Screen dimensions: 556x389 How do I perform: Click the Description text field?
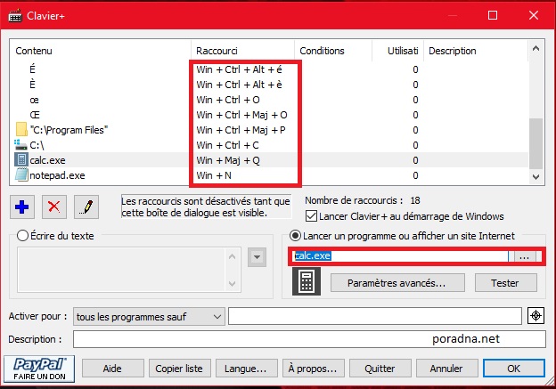(x=309, y=339)
